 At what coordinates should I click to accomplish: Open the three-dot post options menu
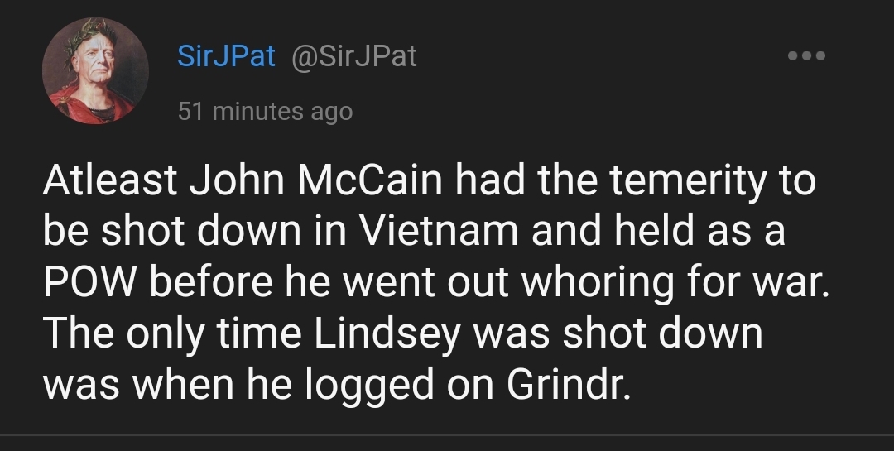click(x=806, y=56)
